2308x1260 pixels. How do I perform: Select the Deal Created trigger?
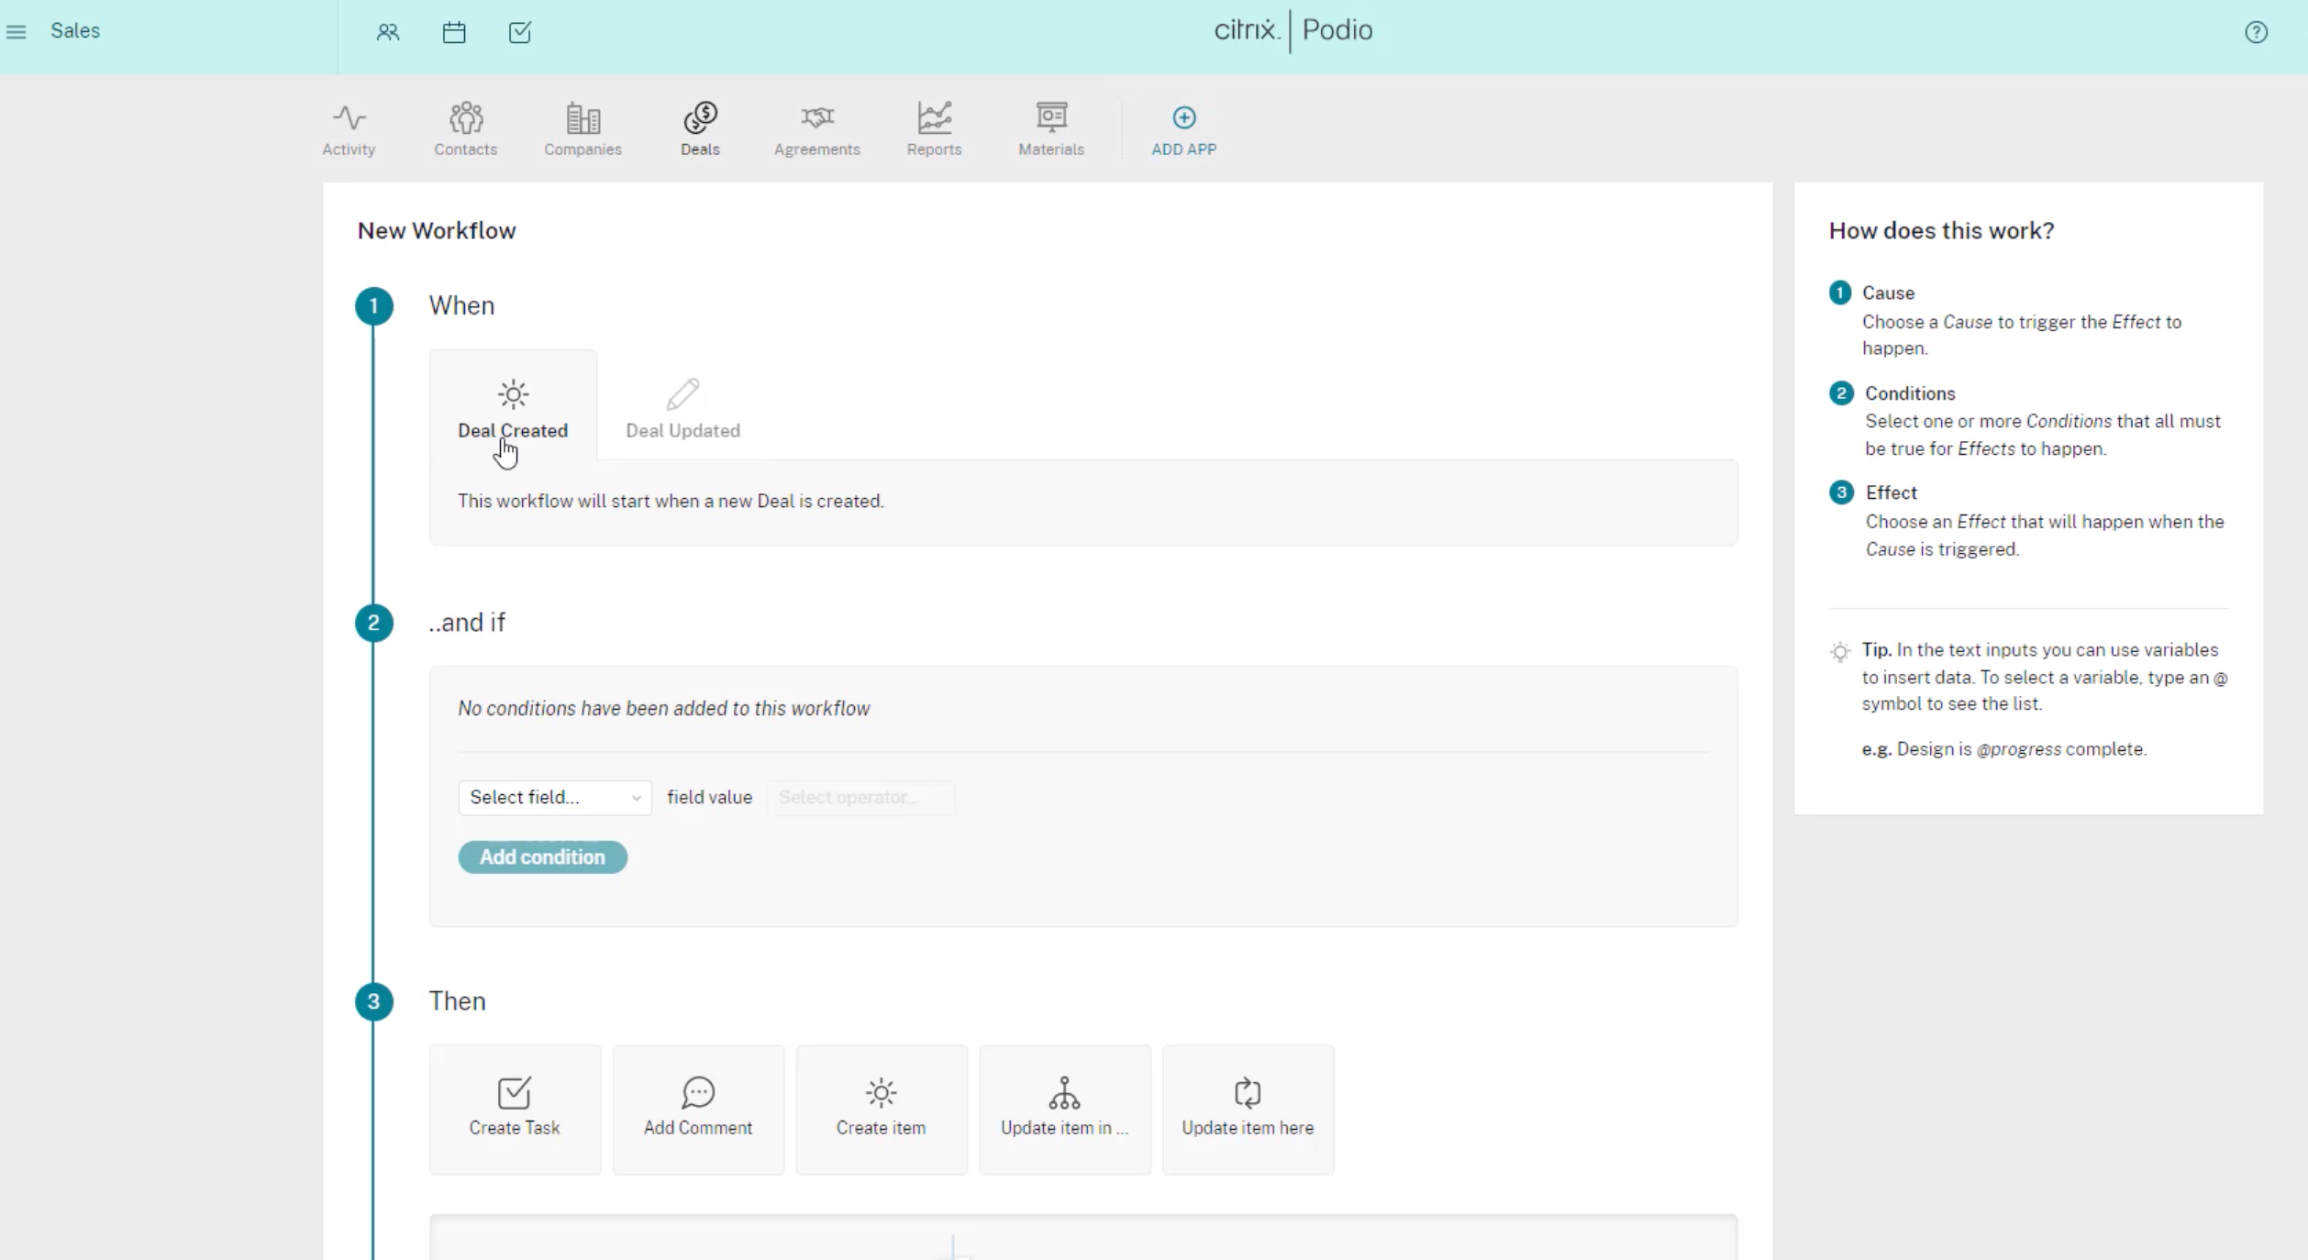coord(512,408)
